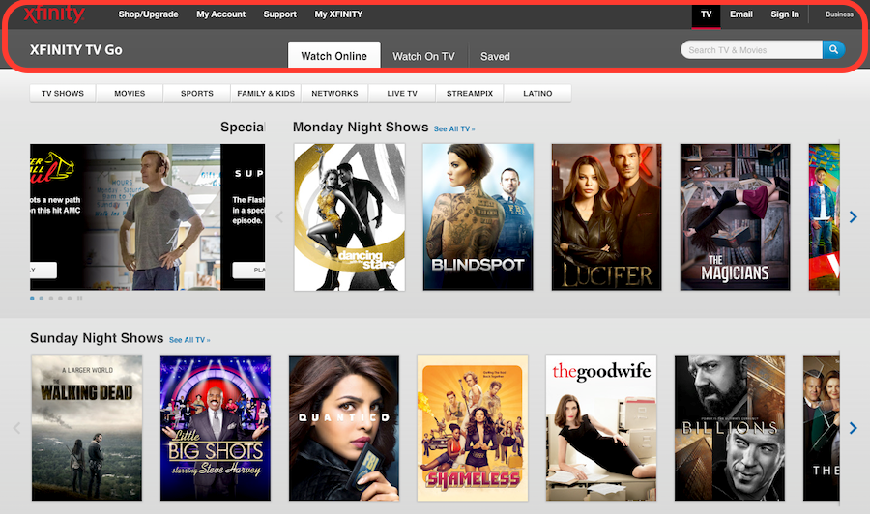Image resolution: width=870 pixels, height=514 pixels.
Task: Open the Lucifer show poster
Action: tap(606, 216)
